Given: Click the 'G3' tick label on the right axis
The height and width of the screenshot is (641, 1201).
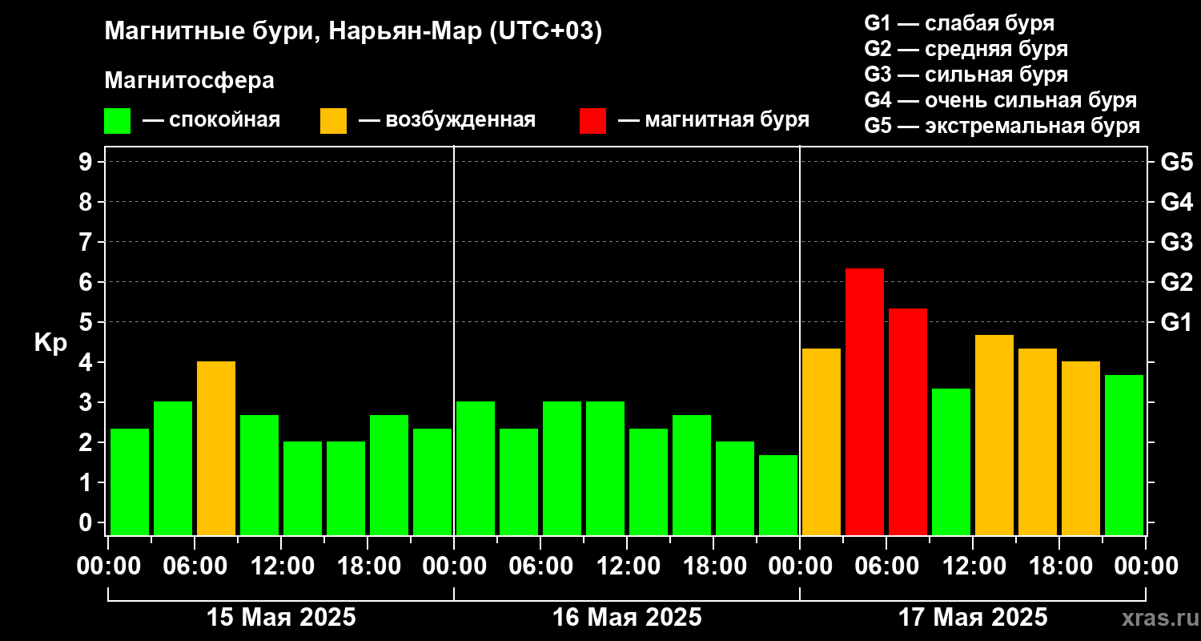Looking at the screenshot, I should [x=1177, y=242].
